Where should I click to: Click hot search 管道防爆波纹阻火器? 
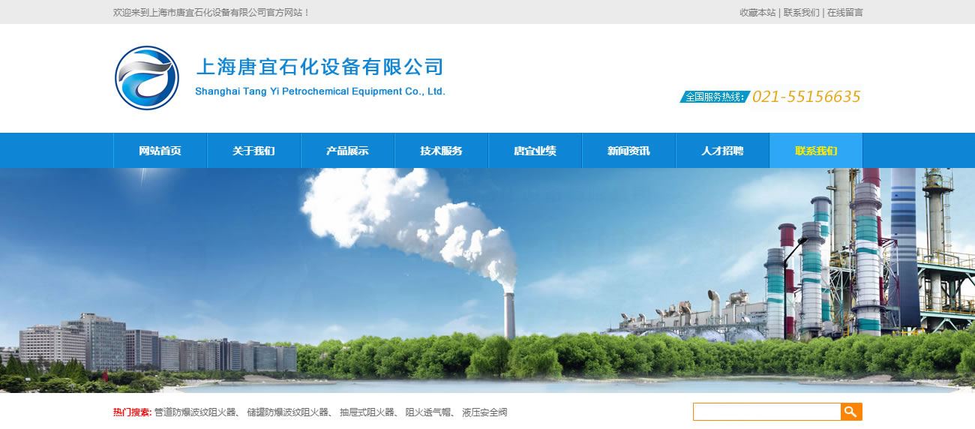click(x=195, y=412)
